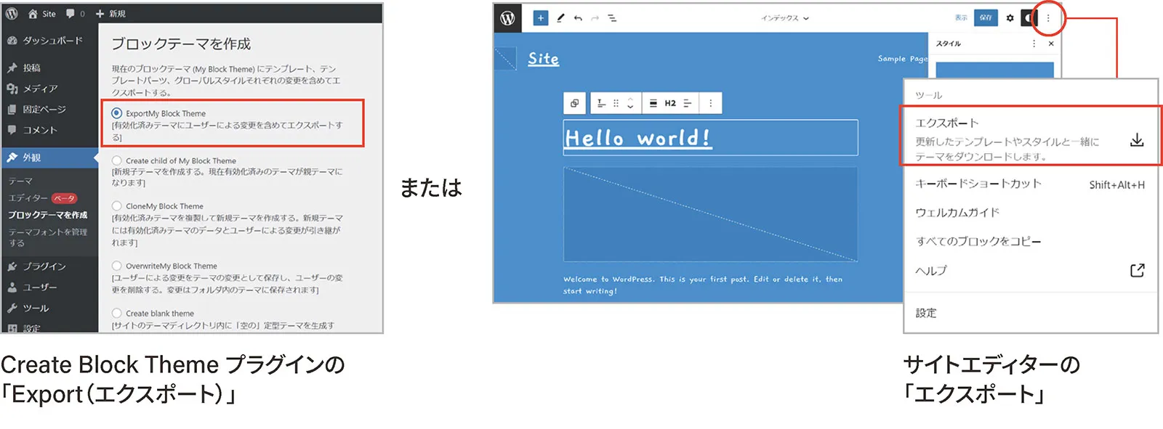Open the settings gear in site editor
This screenshot has width=1163, height=429.
[1010, 18]
